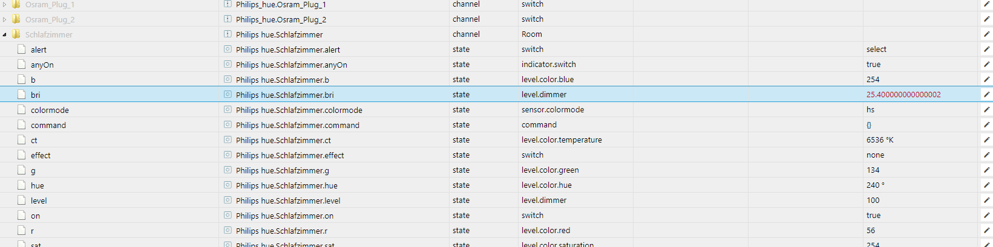Screen dimensions: 993x247
Task: Click the file icon of the hue item
Action: coord(21,185)
